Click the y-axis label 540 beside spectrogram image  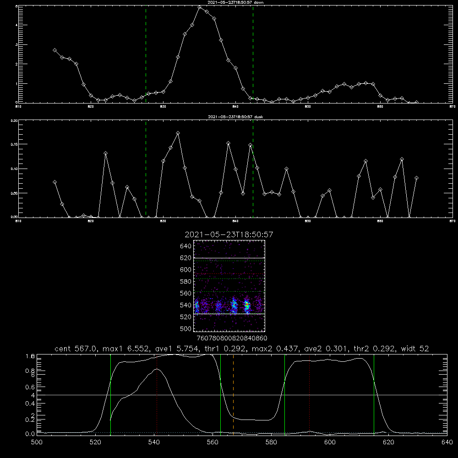coord(186,305)
